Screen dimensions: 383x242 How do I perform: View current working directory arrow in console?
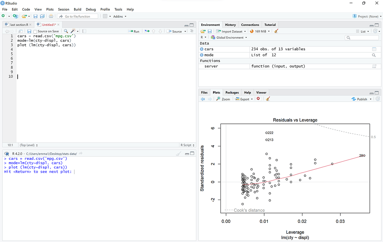[80, 153]
